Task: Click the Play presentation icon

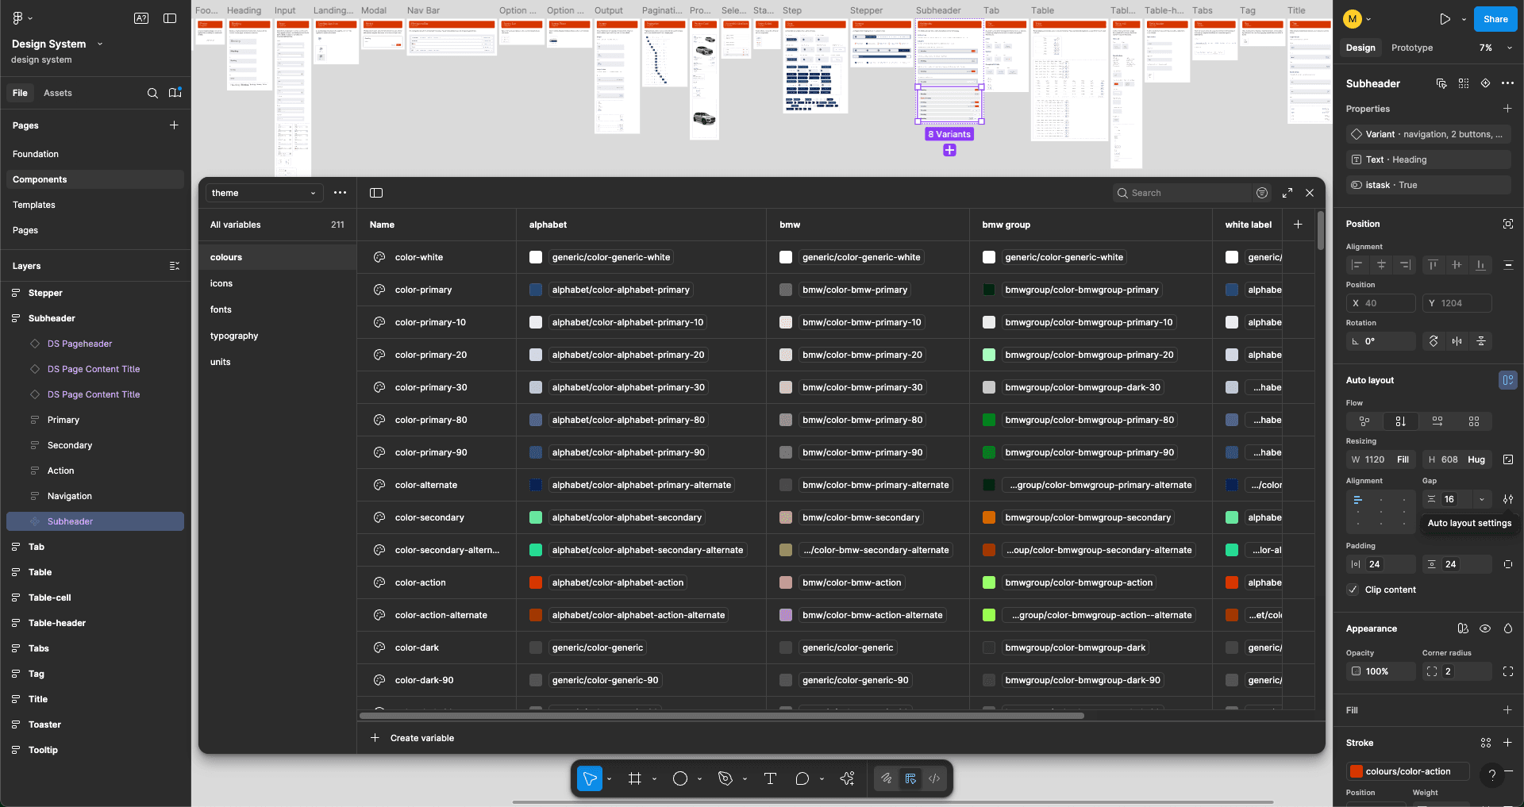Action: tap(1445, 19)
